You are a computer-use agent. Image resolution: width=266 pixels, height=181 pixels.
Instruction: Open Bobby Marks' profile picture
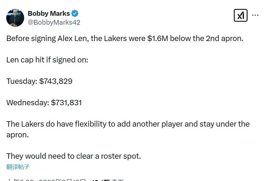click(15, 18)
